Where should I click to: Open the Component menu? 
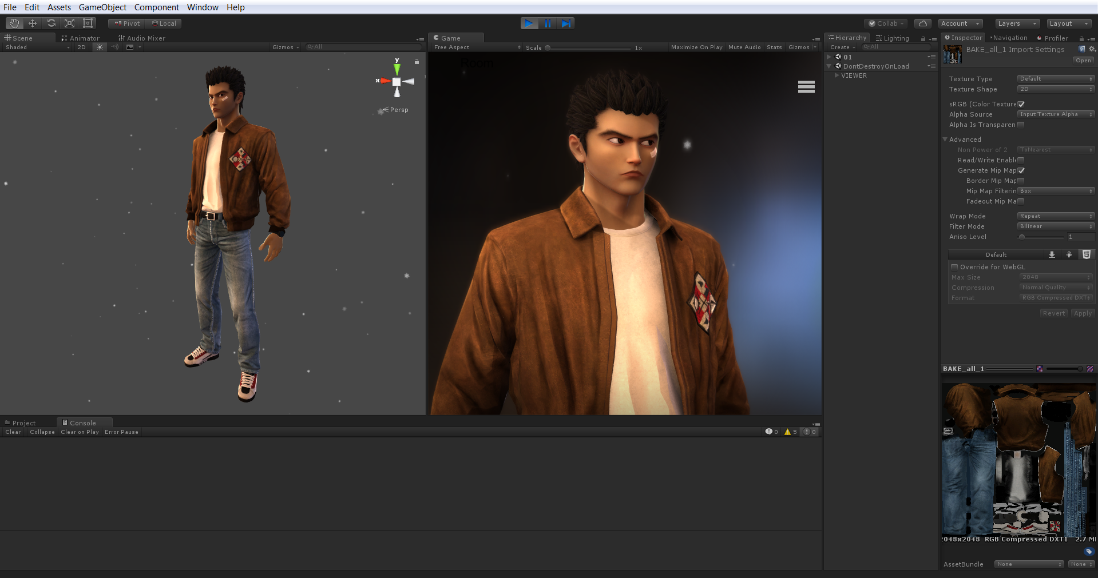click(x=157, y=7)
